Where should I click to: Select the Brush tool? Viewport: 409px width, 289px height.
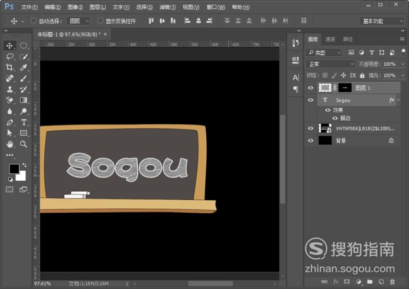click(24, 78)
